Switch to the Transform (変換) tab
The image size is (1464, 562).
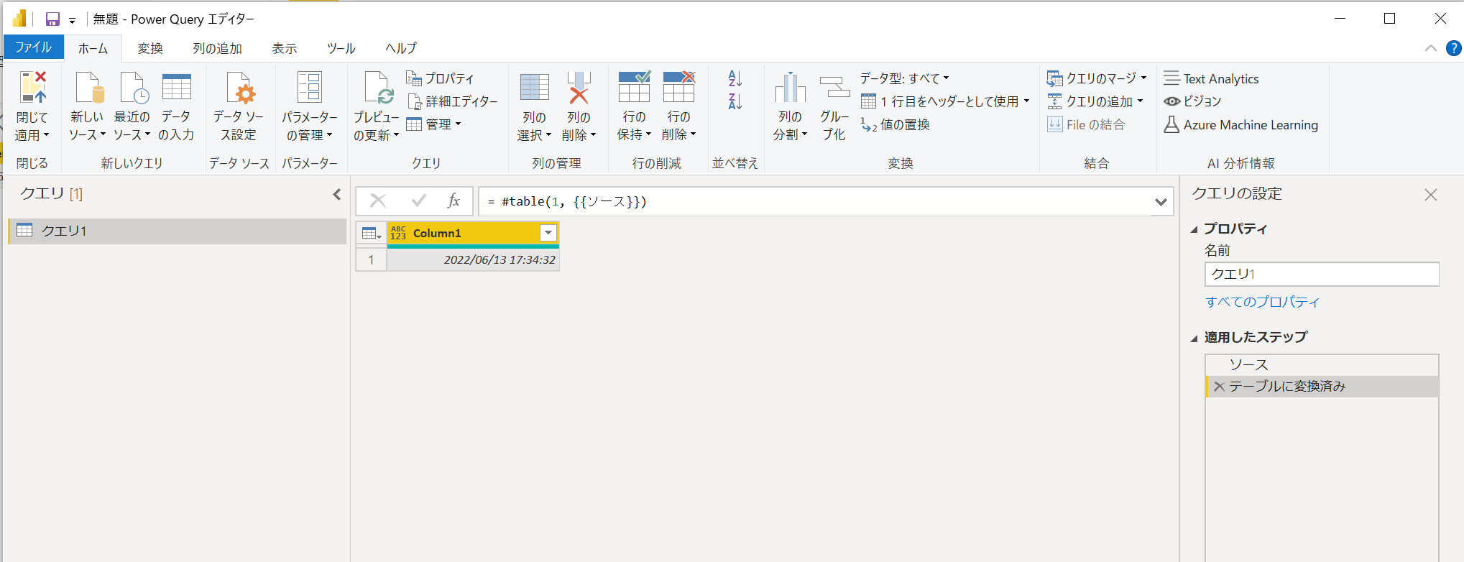(x=150, y=48)
